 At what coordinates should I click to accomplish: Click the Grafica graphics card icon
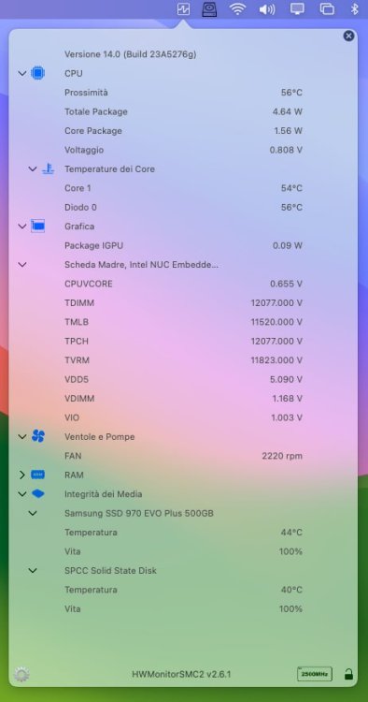coord(38,227)
